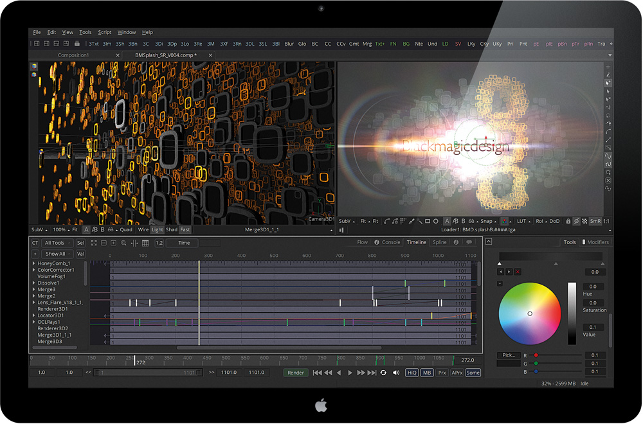
Task: Click inside the hue color wheel
Action: (530, 314)
